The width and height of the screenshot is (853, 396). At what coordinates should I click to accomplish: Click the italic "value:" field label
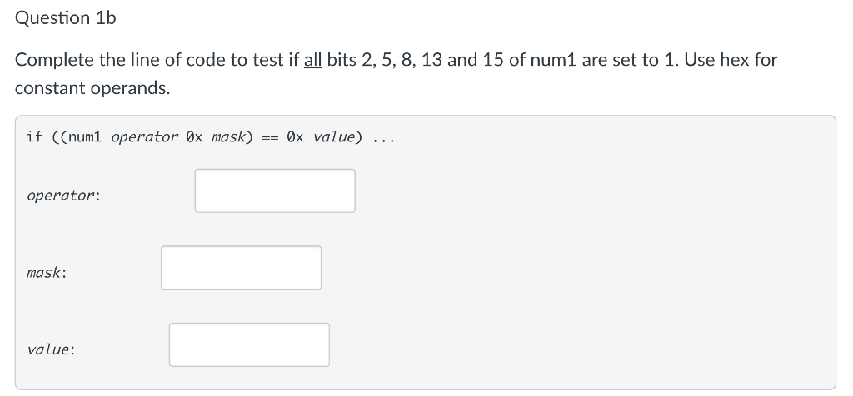pos(51,349)
